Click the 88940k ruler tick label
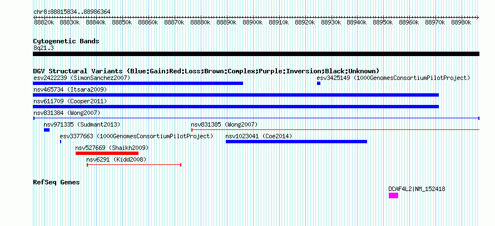The width and height of the screenshot is (495, 226). 357,22
